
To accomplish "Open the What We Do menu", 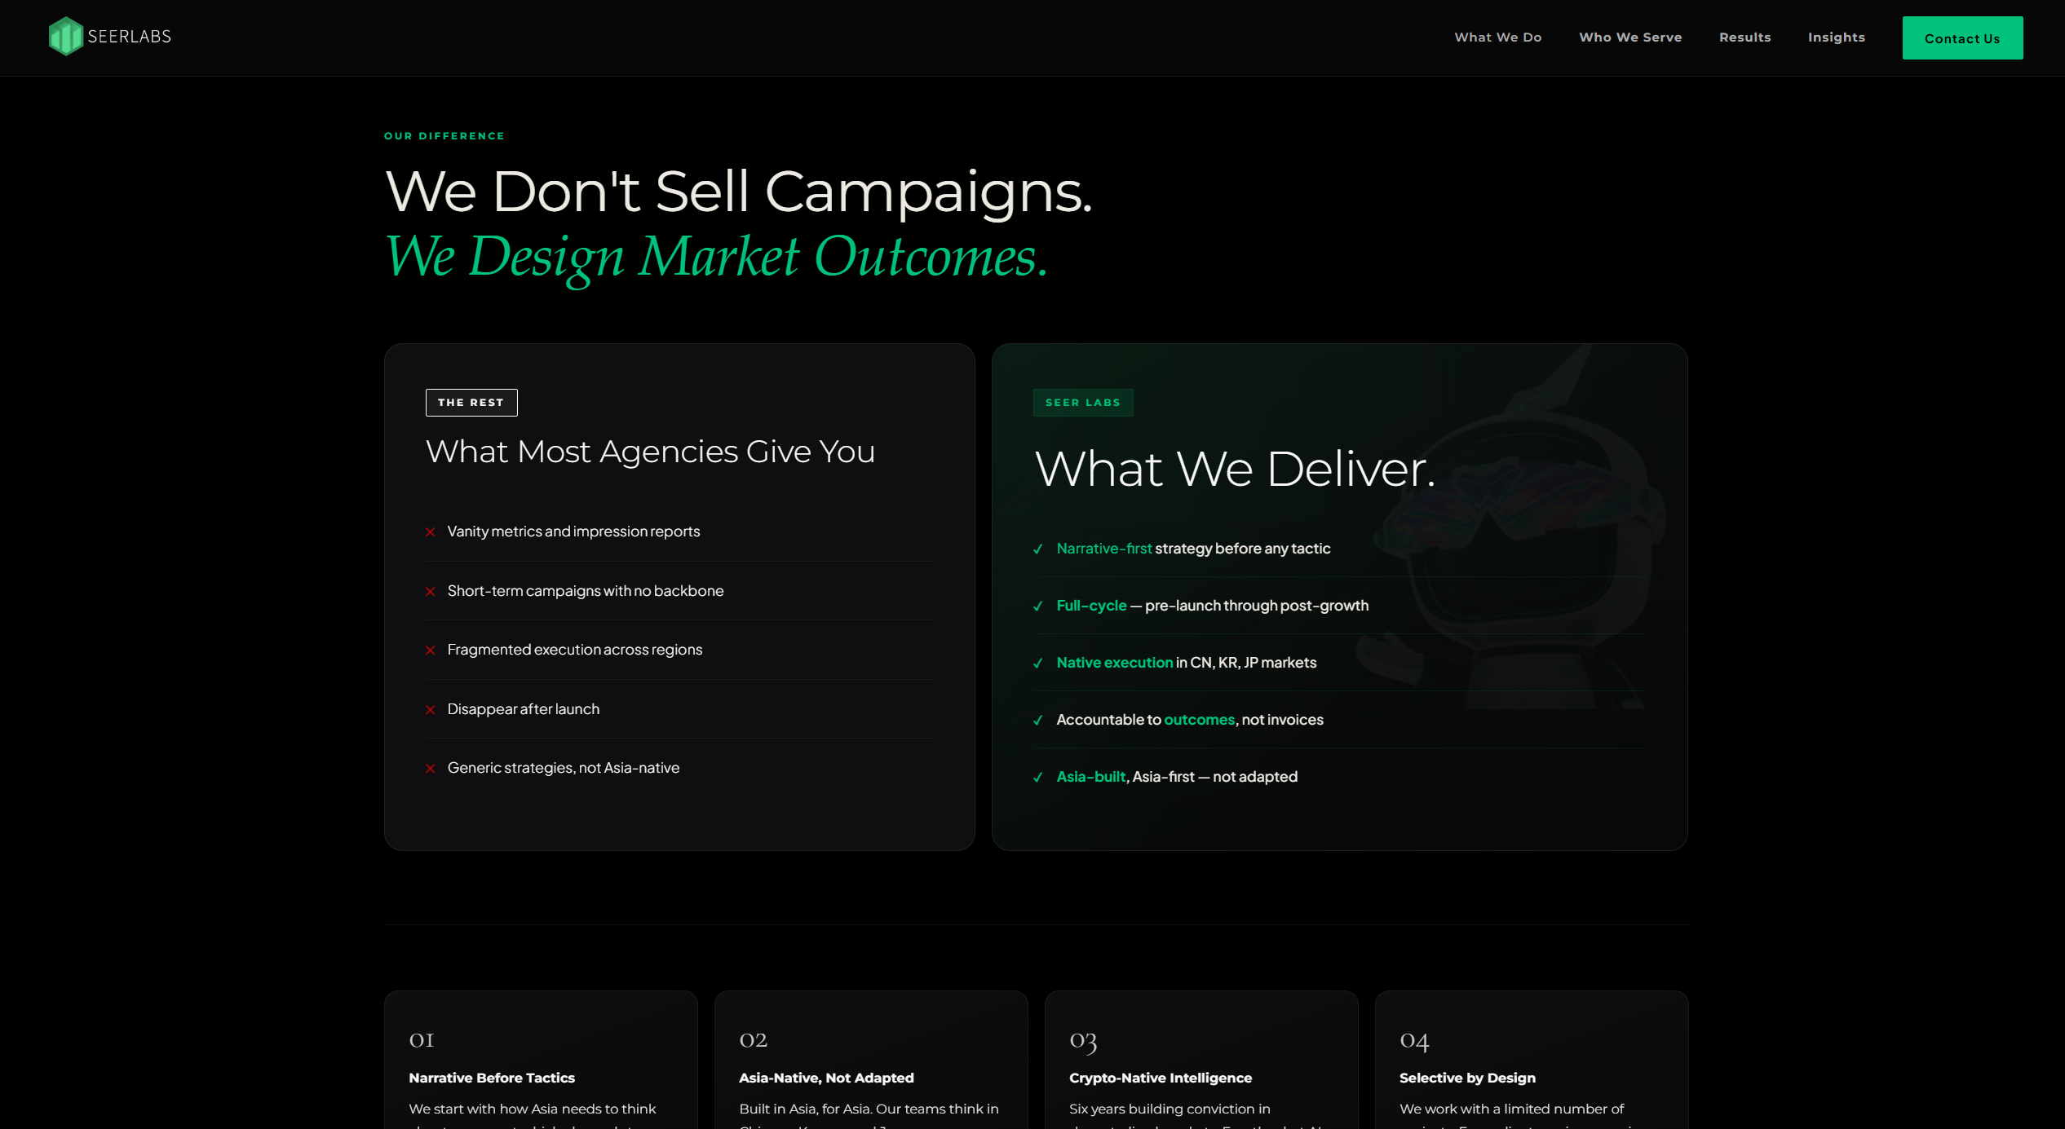I will 1498,37.
